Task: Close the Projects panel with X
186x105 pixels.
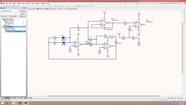Action: (x=26, y=8)
